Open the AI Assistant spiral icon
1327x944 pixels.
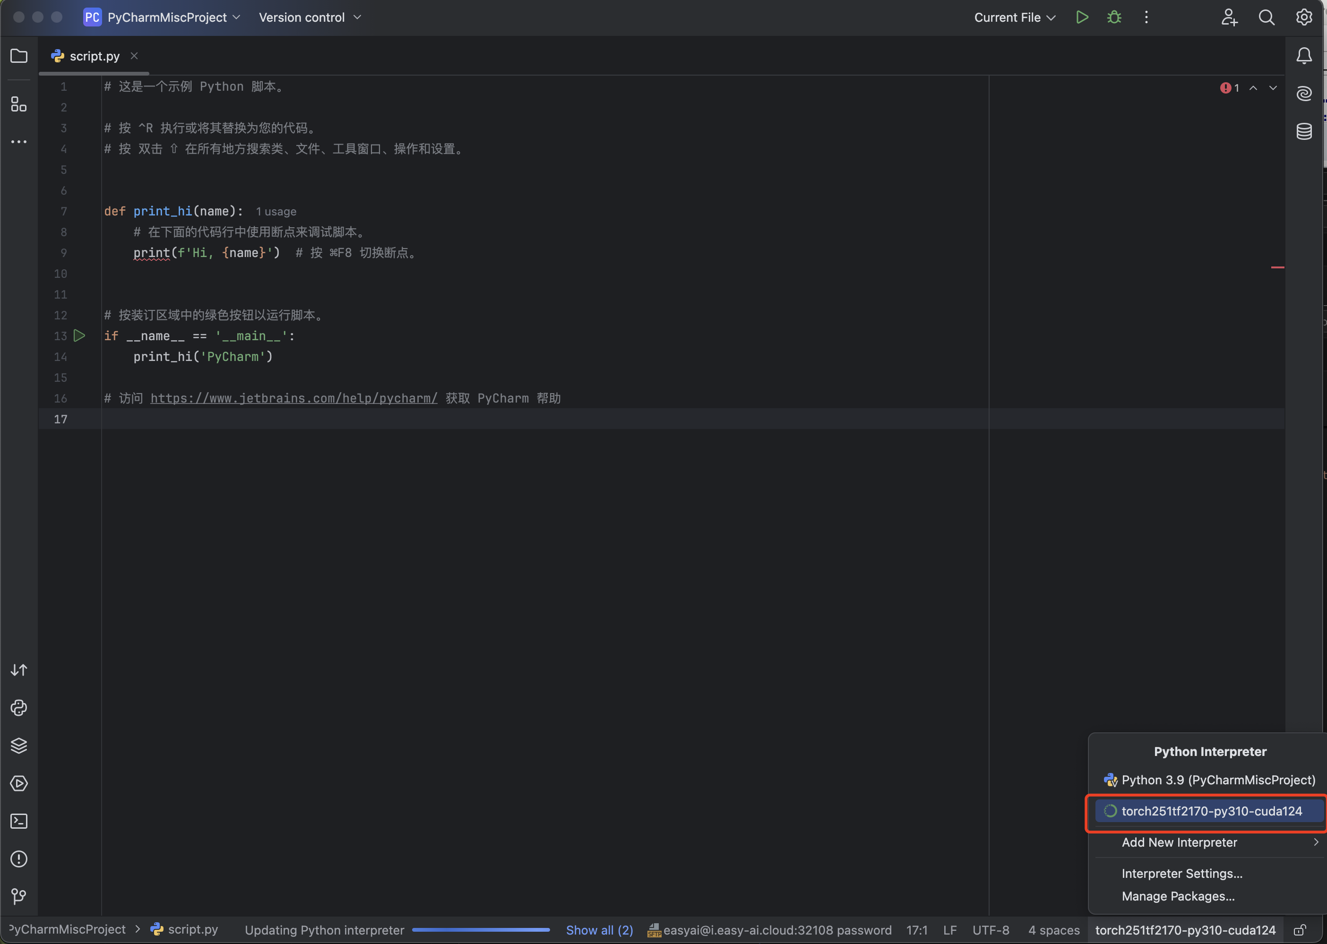[1304, 93]
